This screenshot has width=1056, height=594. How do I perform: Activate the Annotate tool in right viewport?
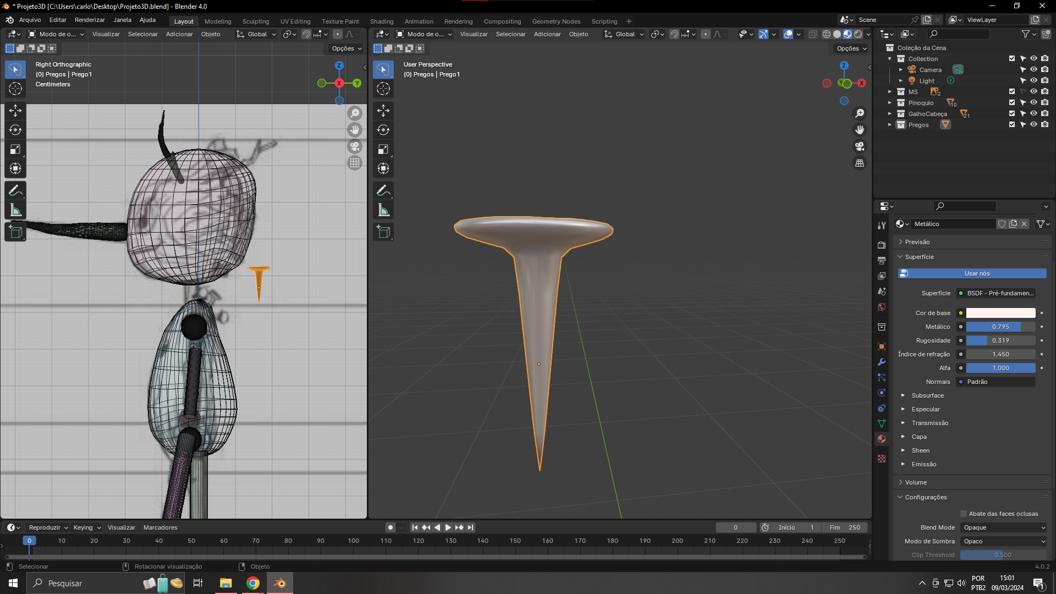click(383, 191)
